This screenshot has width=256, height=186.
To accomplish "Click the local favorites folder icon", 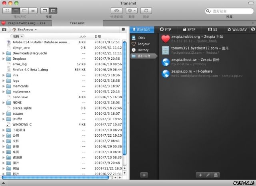I will 4,30.
